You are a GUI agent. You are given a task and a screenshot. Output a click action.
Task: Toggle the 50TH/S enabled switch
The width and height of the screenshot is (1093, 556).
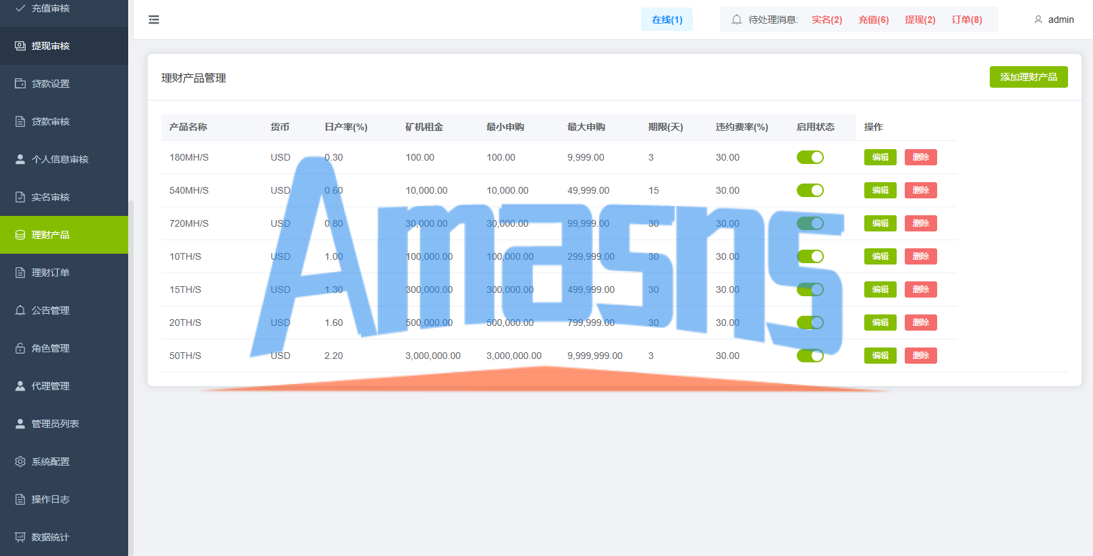pos(810,356)
